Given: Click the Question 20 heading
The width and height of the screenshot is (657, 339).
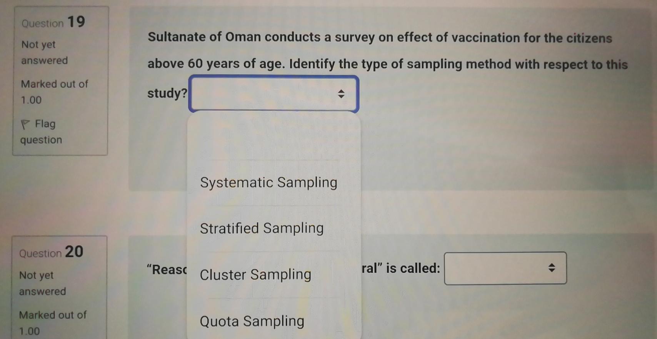Looking at the screenshot, I should pos(50,253).
